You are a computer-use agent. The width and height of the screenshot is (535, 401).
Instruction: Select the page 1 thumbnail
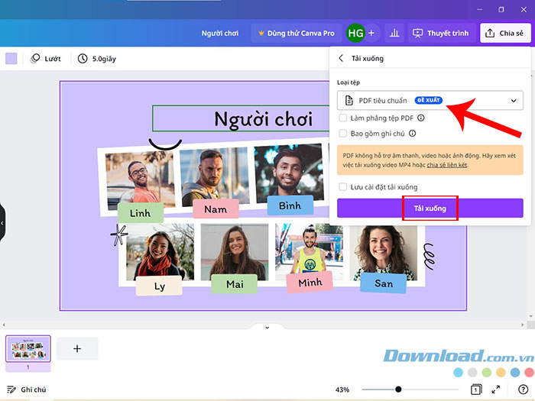pyautogui.click(x=28, y=348)
